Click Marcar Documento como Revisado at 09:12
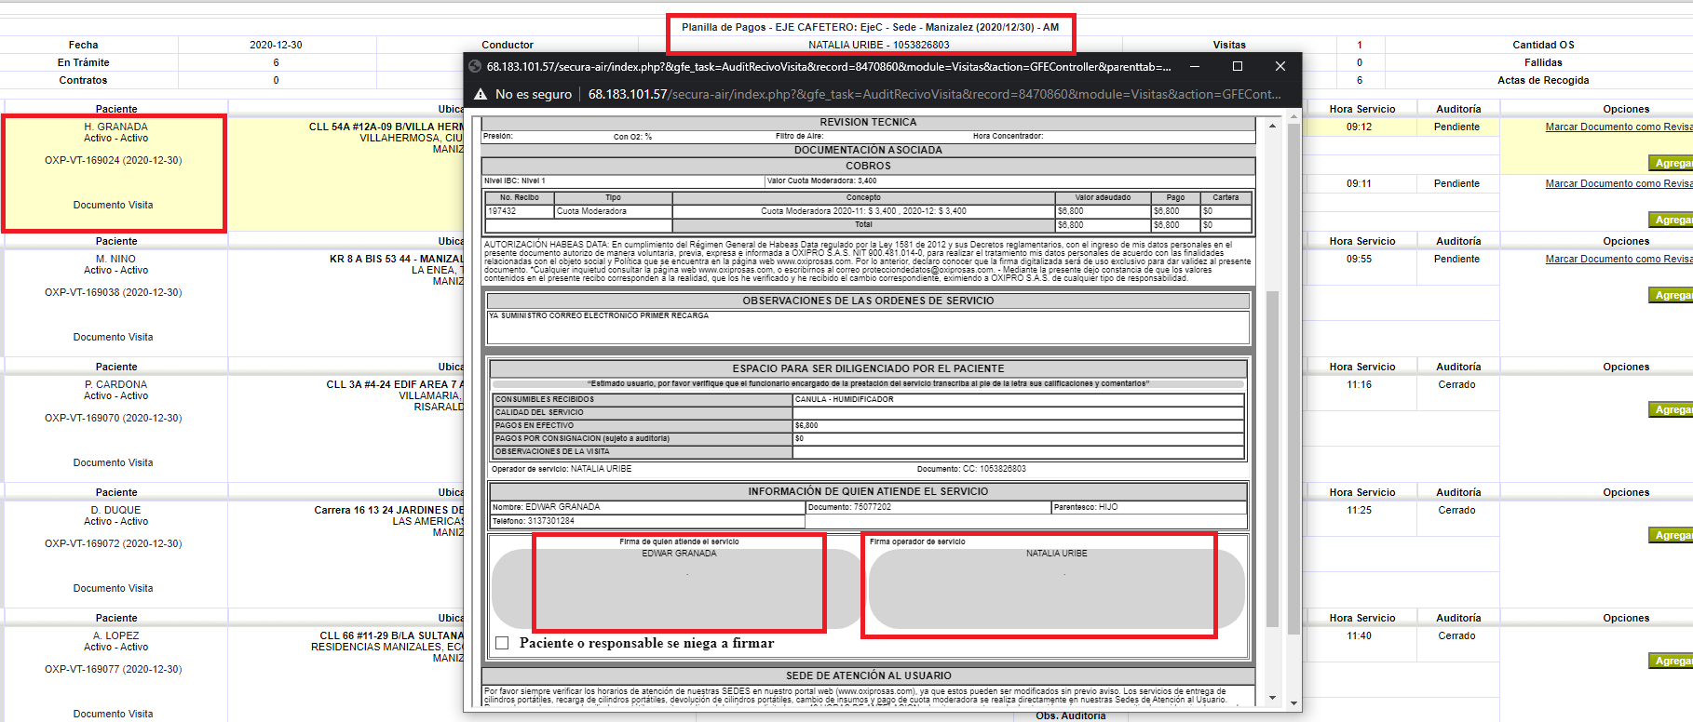 [1619, 127]
